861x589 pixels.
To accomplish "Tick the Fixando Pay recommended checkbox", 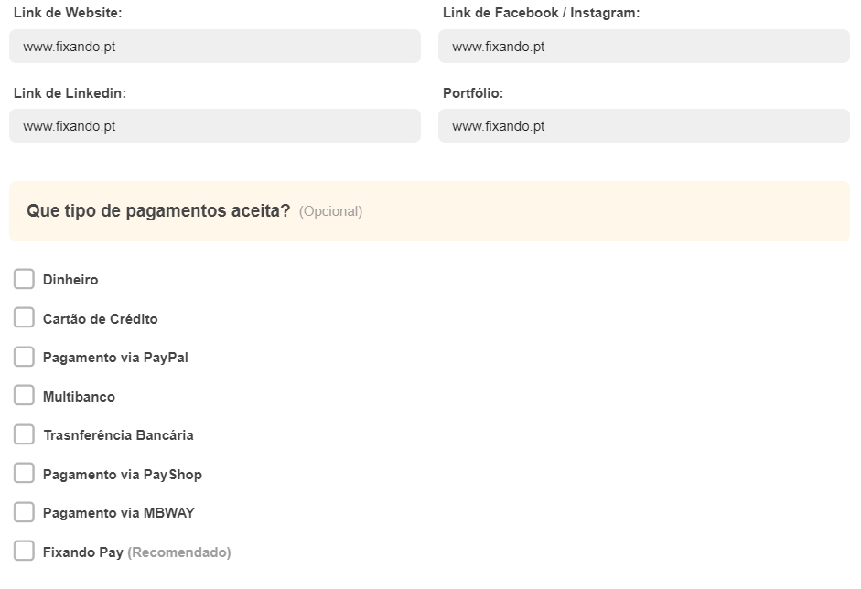I will (x=24, y=552).
